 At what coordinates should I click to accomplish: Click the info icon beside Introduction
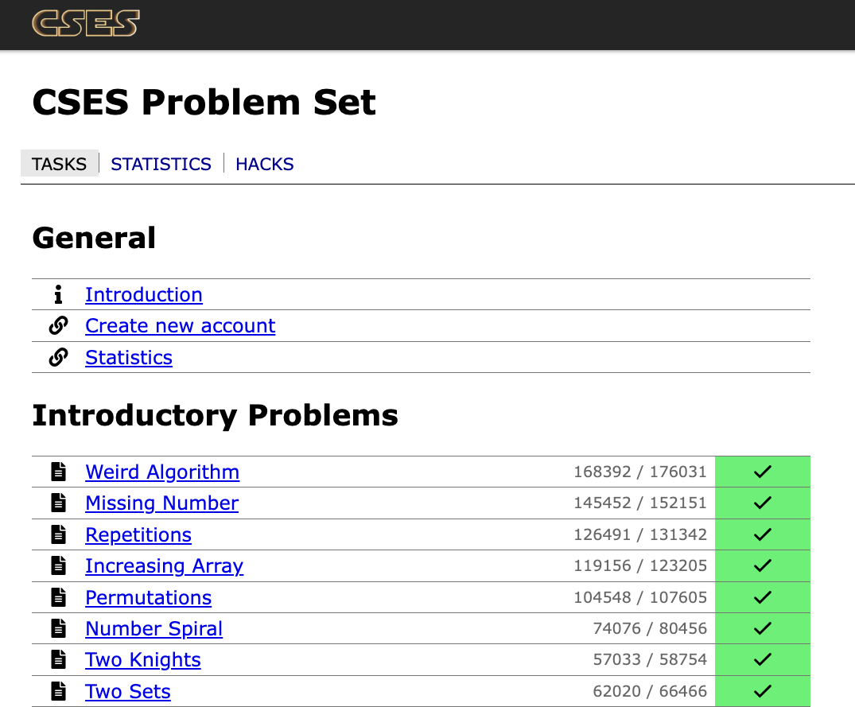pos(58,294)
